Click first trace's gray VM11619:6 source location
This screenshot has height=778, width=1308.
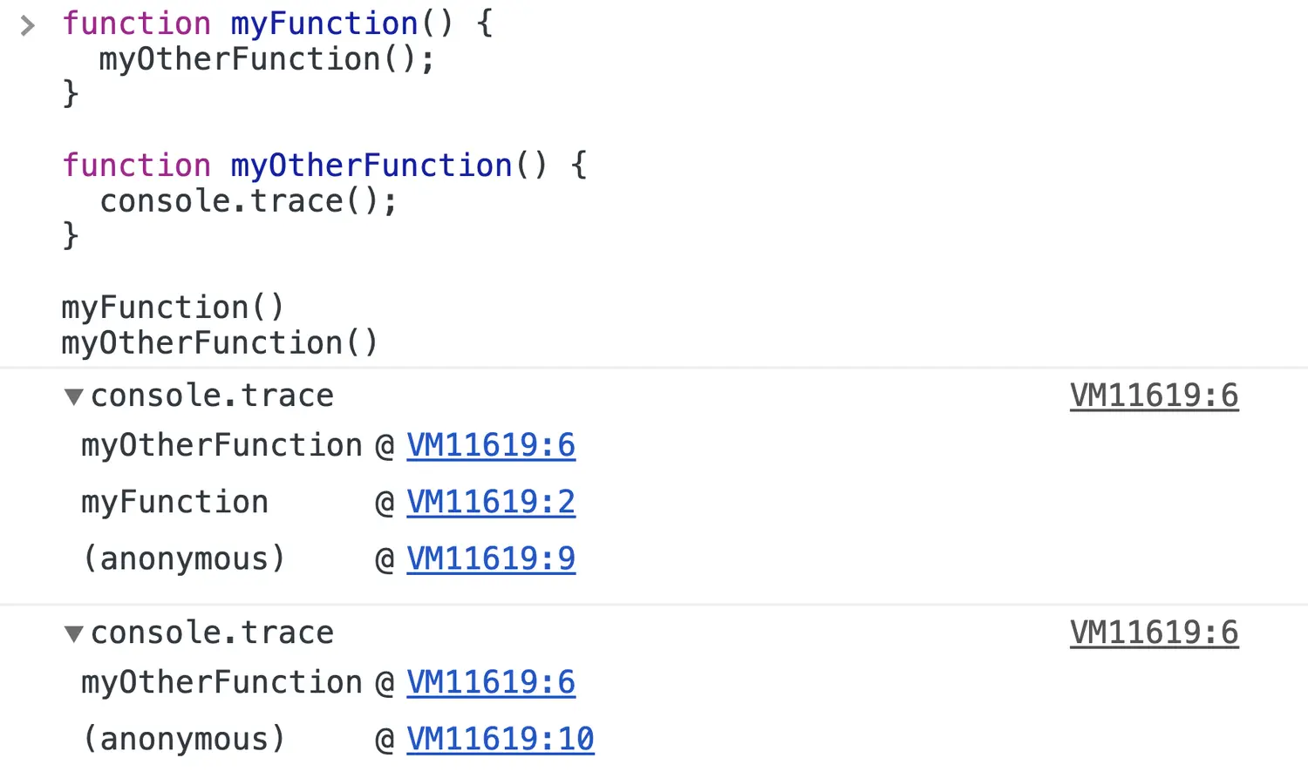[1155, 396]
